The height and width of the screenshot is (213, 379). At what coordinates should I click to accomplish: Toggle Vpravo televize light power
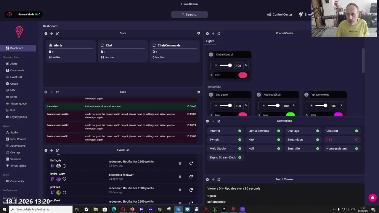[x=306, y=95]
